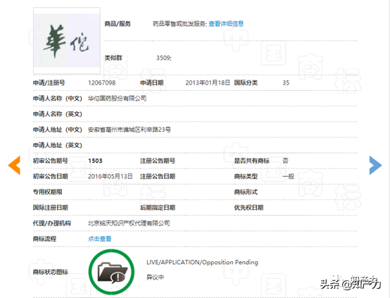Click the 优先权日期 label
The height and width of the screenshot is (298, 390).
click(x=249, y=208)
